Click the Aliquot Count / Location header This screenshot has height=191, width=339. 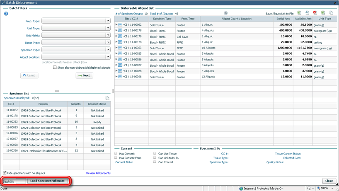(x=237, y=19)
